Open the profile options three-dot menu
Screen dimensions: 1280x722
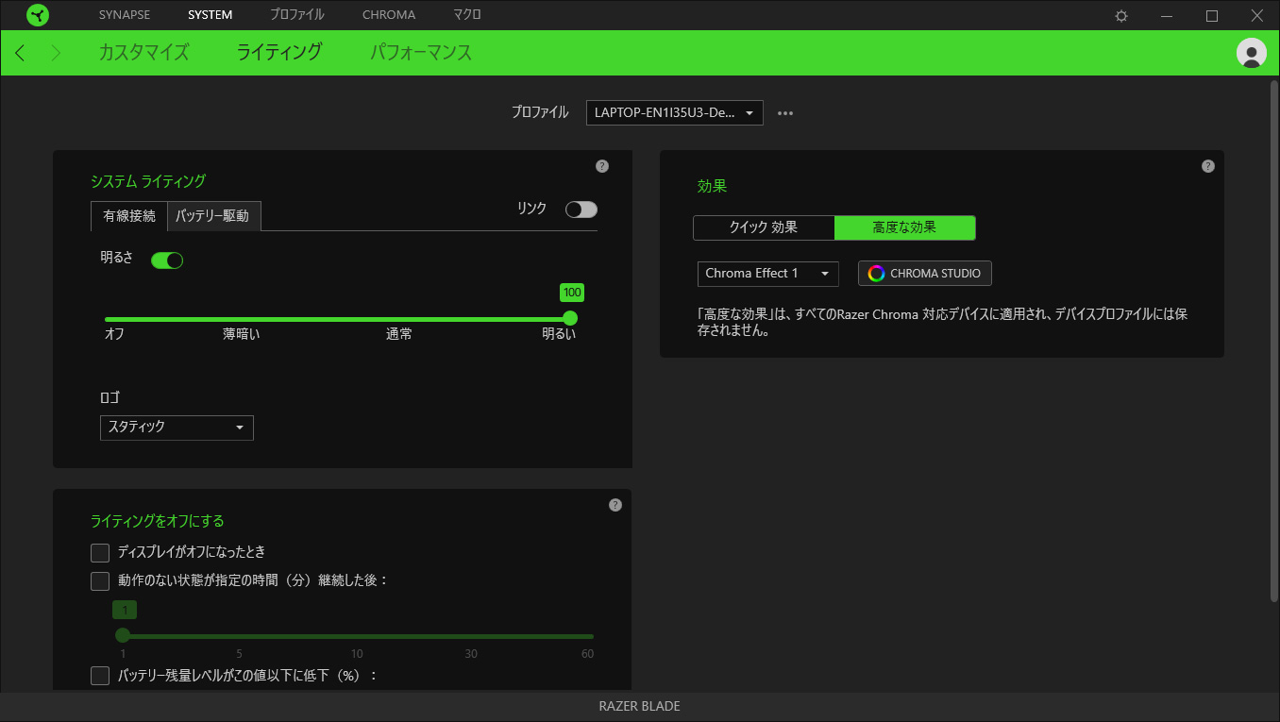pos(785,113)
